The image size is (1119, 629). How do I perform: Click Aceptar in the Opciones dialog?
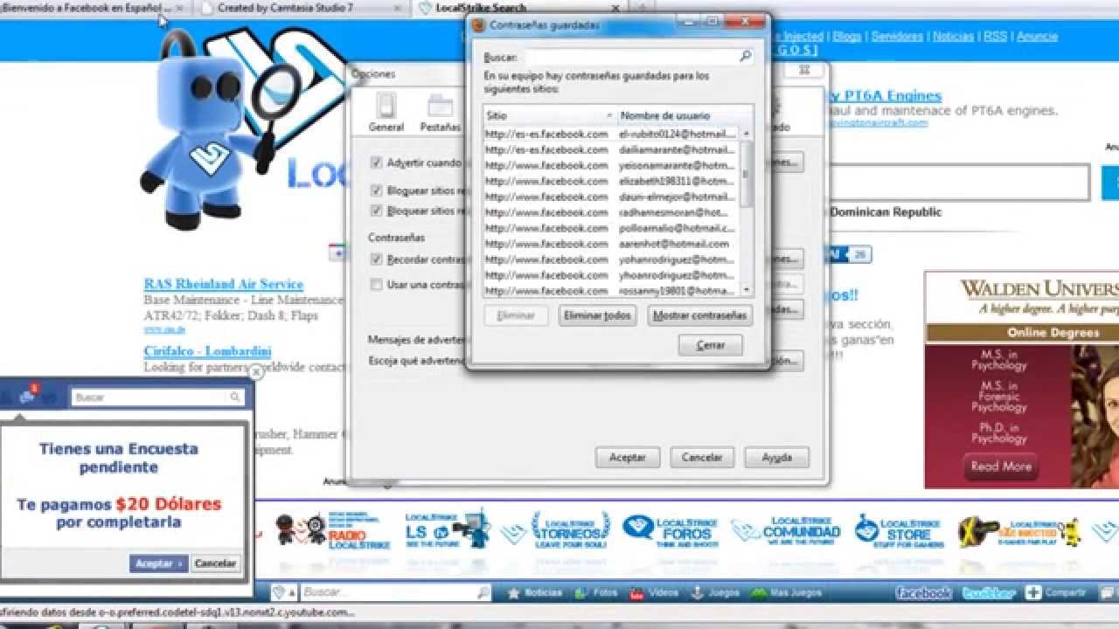click(x=627, y=457)
